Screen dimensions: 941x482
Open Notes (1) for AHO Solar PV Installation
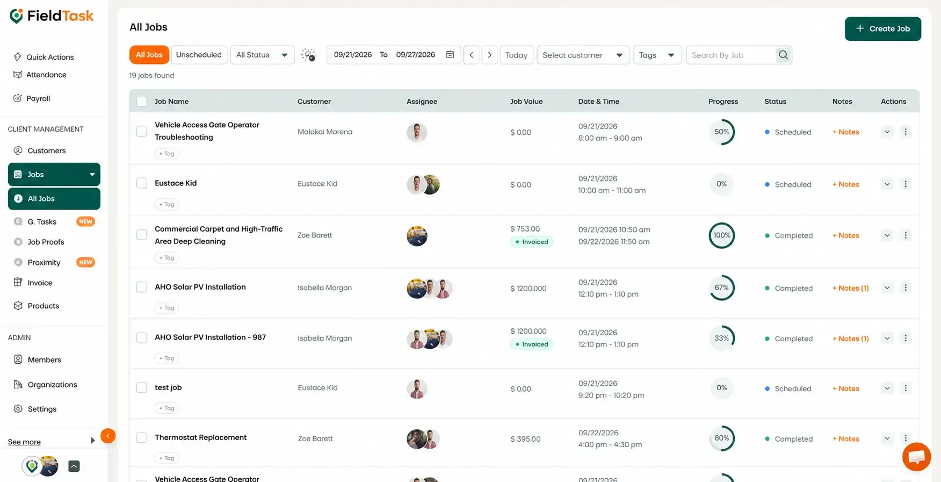click(851, 288)
